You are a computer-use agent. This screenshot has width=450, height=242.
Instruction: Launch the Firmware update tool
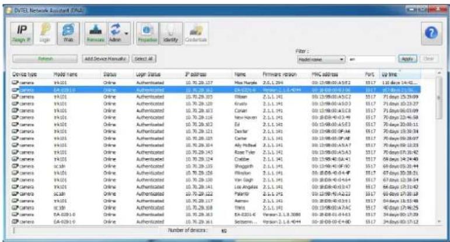pos(96,34)
